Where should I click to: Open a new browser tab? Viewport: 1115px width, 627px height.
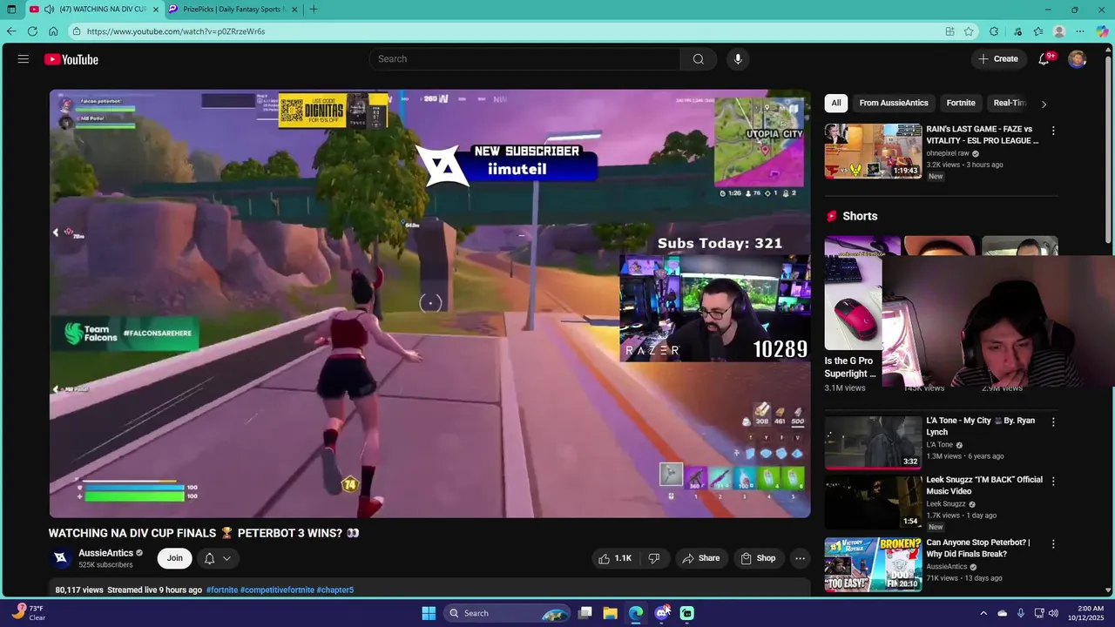click(x=314, y=10)
